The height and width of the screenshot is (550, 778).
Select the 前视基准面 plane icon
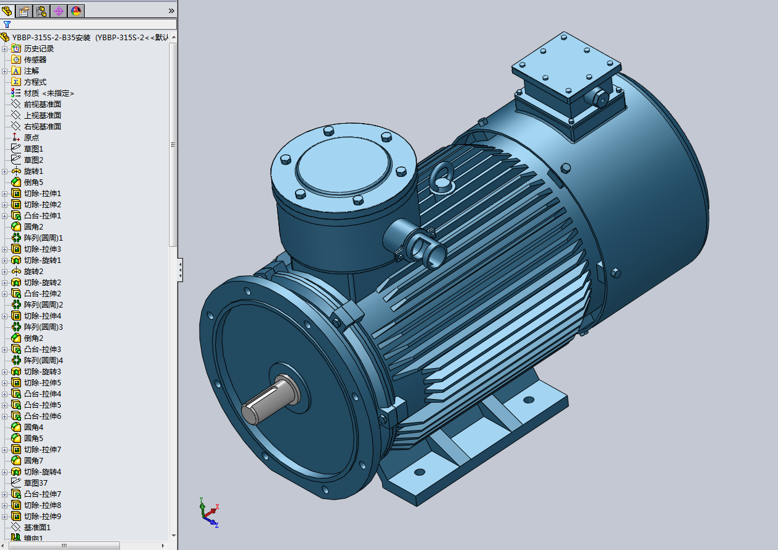[x=16, y=105]
